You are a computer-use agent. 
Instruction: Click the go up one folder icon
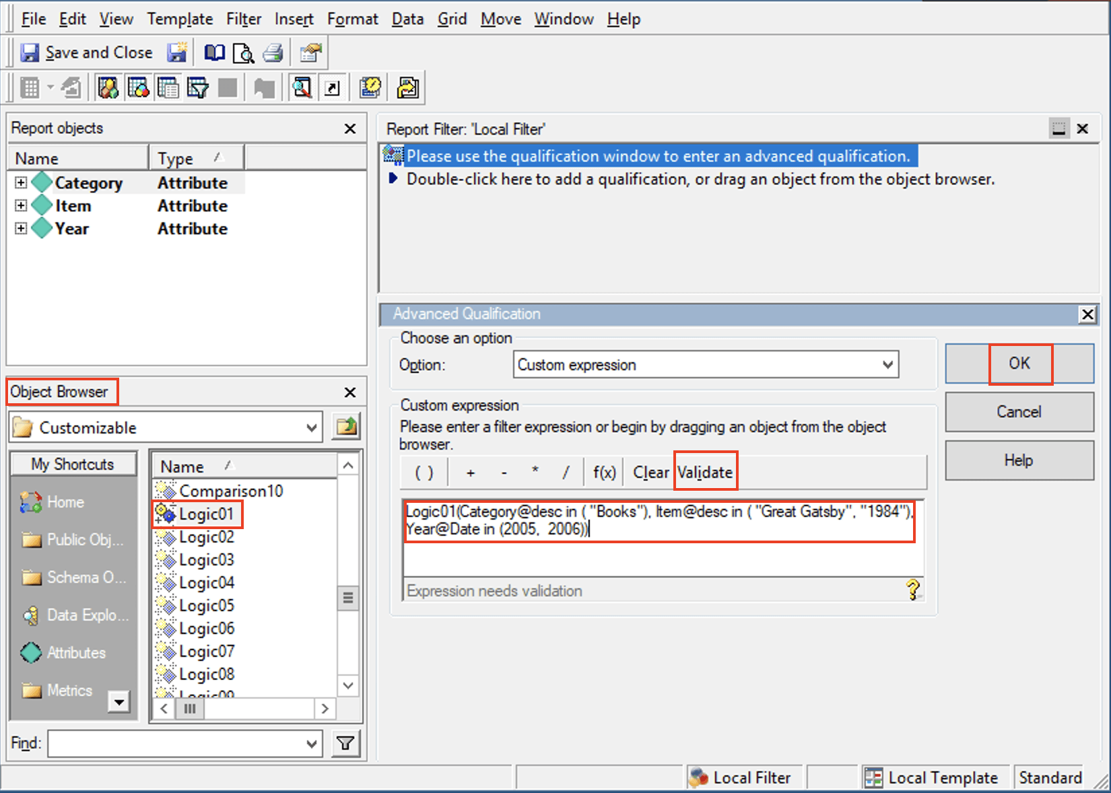point(347,427)
